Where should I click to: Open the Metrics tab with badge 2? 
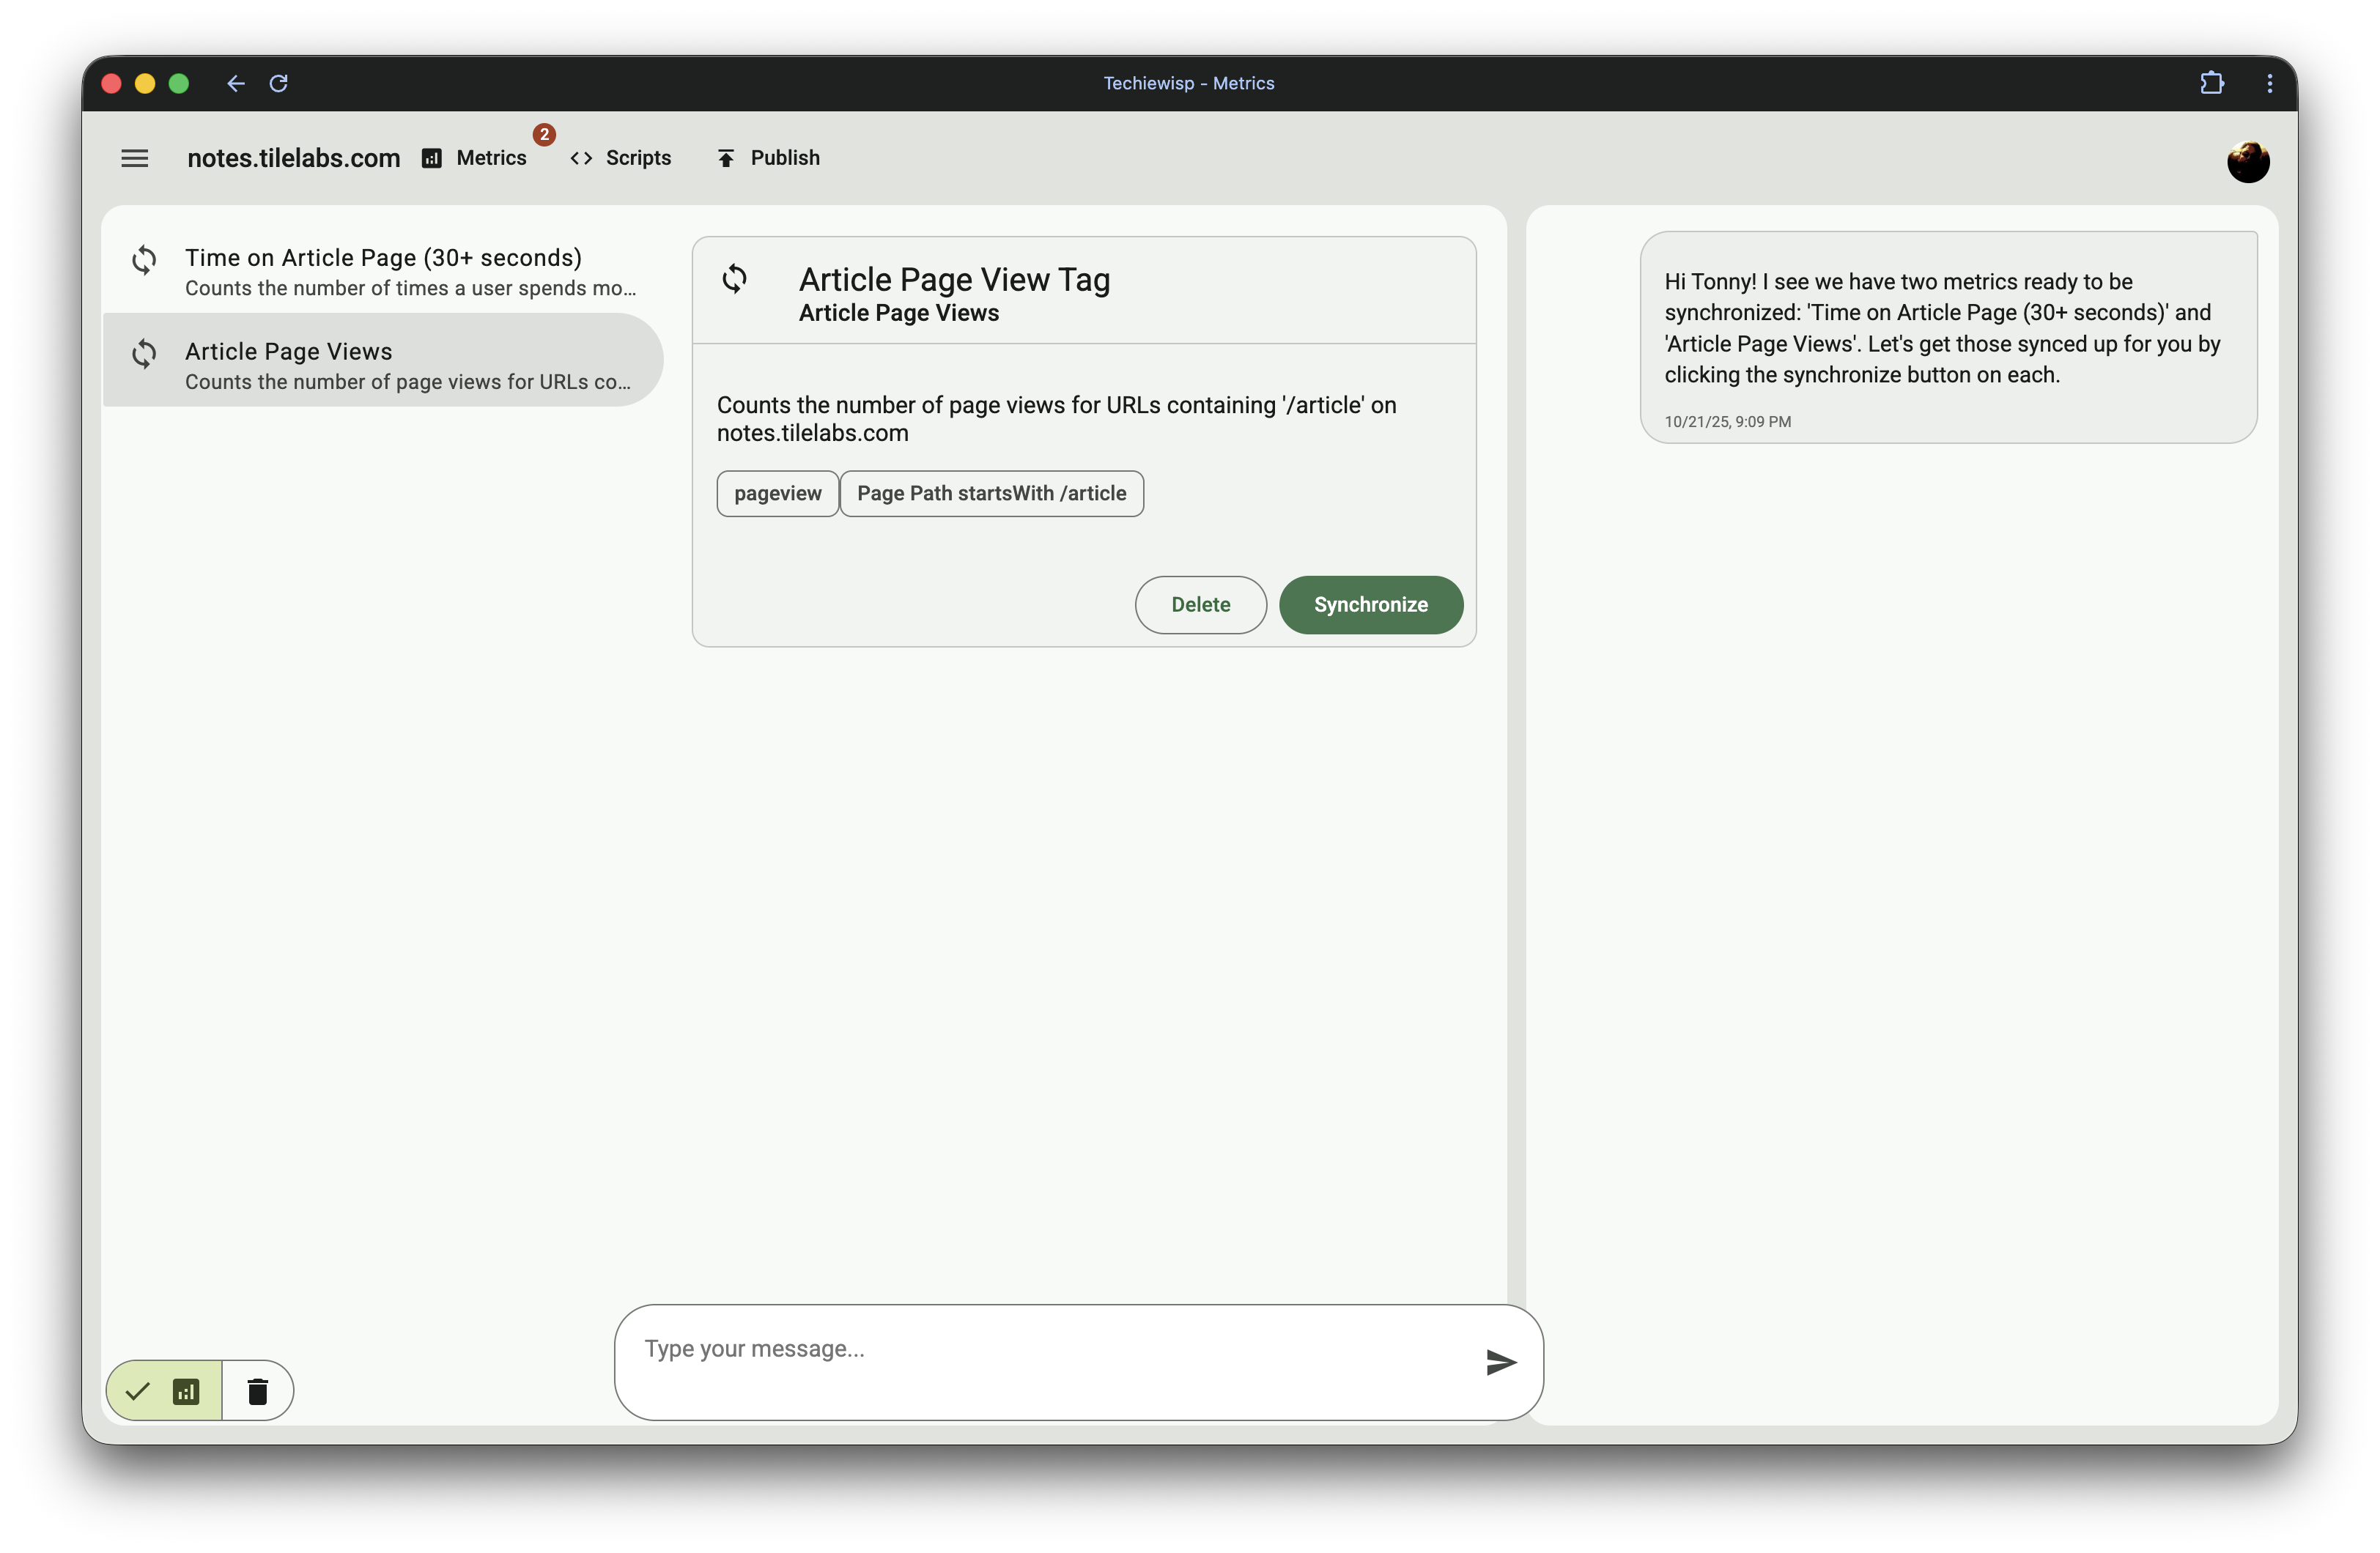(x=491, y=158)
